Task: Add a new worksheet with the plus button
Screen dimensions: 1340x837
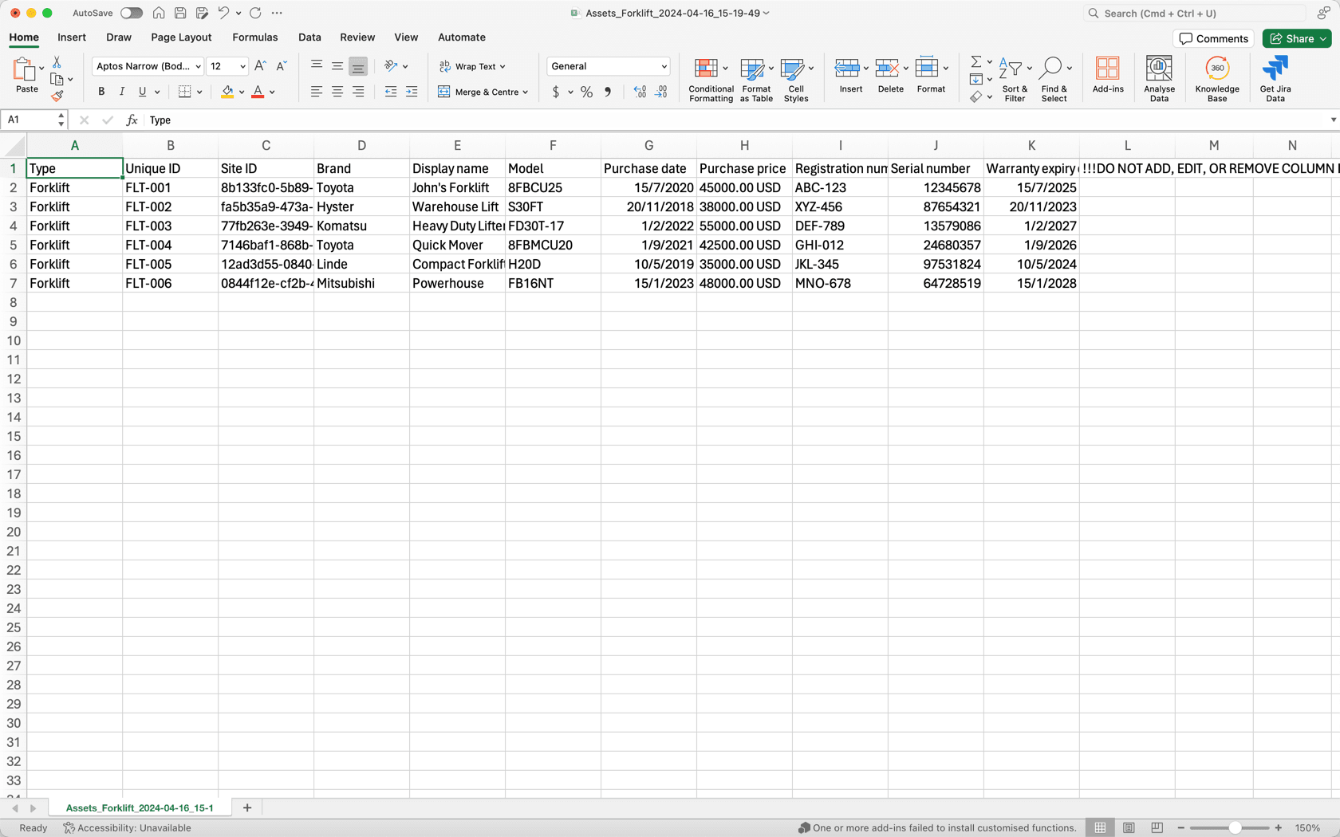Action: point(247,808)
